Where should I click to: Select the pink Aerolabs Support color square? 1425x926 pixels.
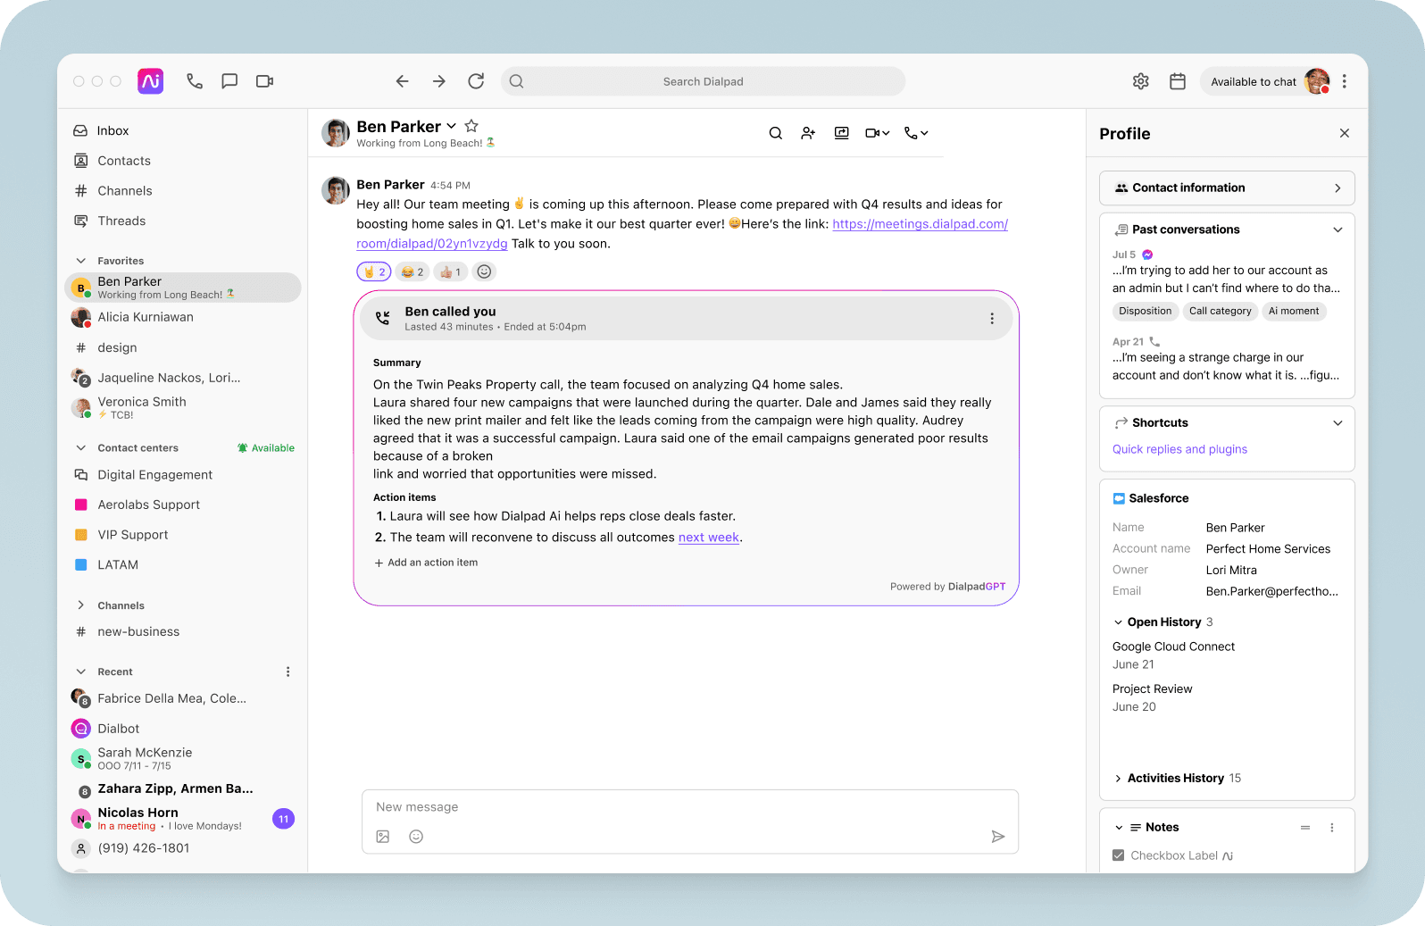[81, 505]
